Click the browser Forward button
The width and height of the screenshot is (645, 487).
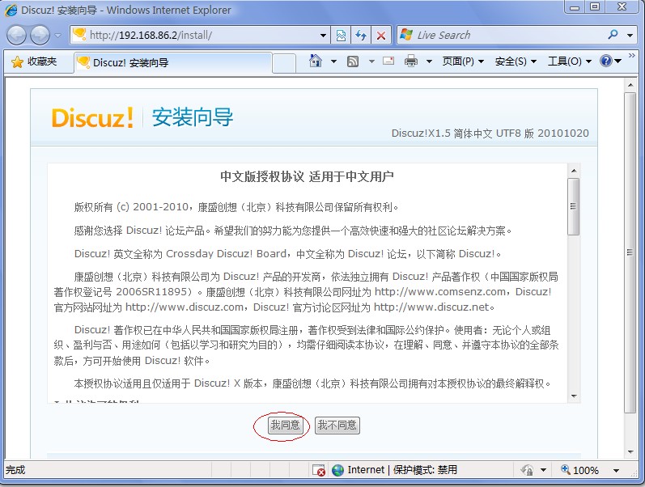(40, 35)
